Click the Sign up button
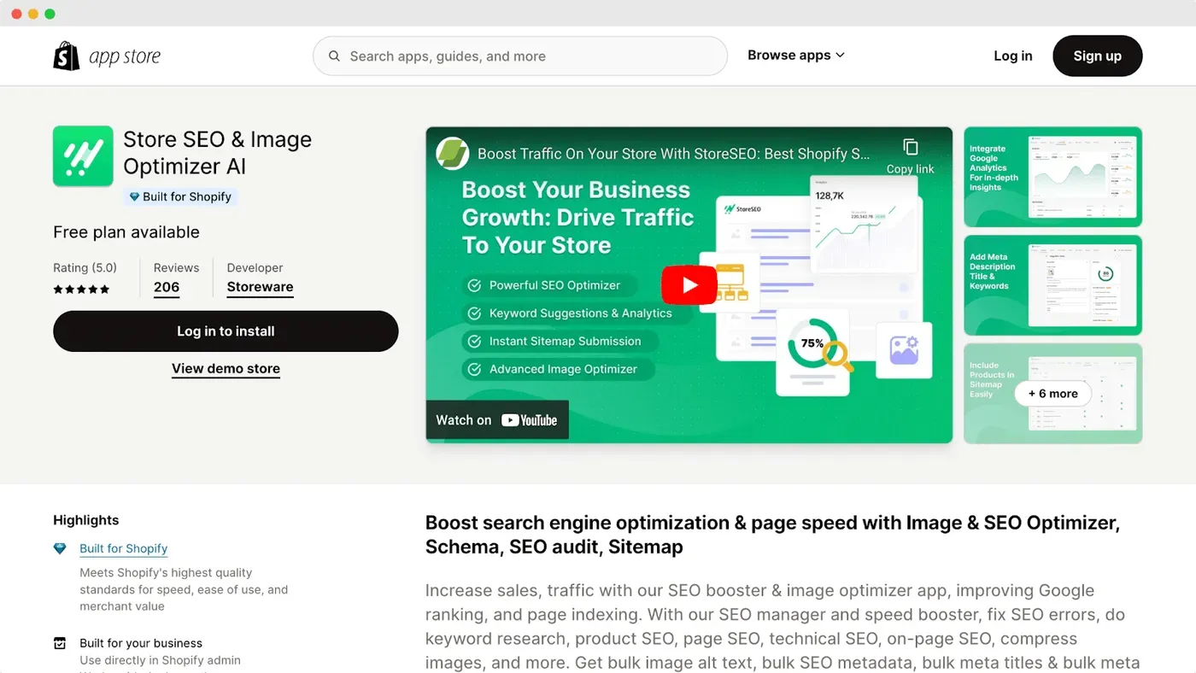 pos(1097,56)
